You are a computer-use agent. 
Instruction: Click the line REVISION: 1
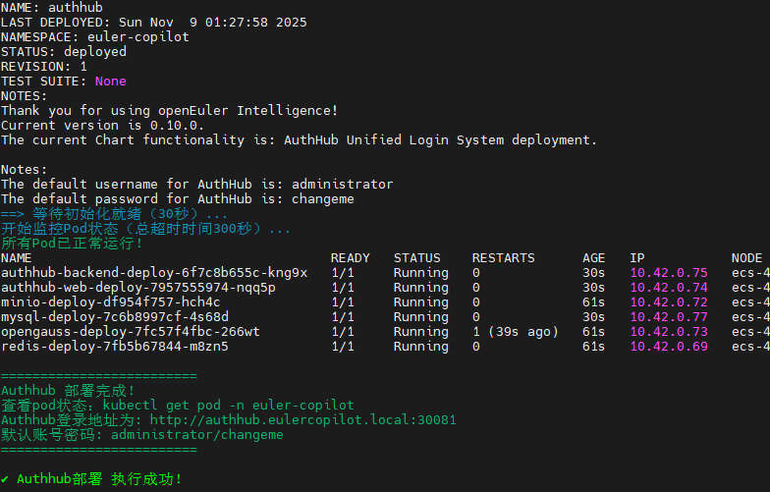44,67
